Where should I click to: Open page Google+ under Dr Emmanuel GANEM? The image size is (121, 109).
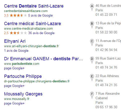(x=14, y=68)
